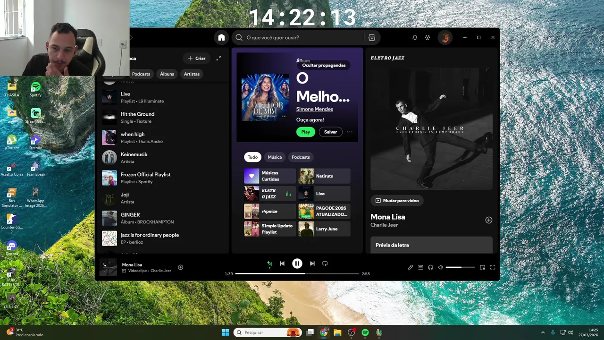The image size is (604, 340).
Task: Open Hit the Ground single in library
Action: 163,118
